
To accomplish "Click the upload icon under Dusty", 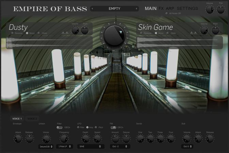I will coord(67,33).
